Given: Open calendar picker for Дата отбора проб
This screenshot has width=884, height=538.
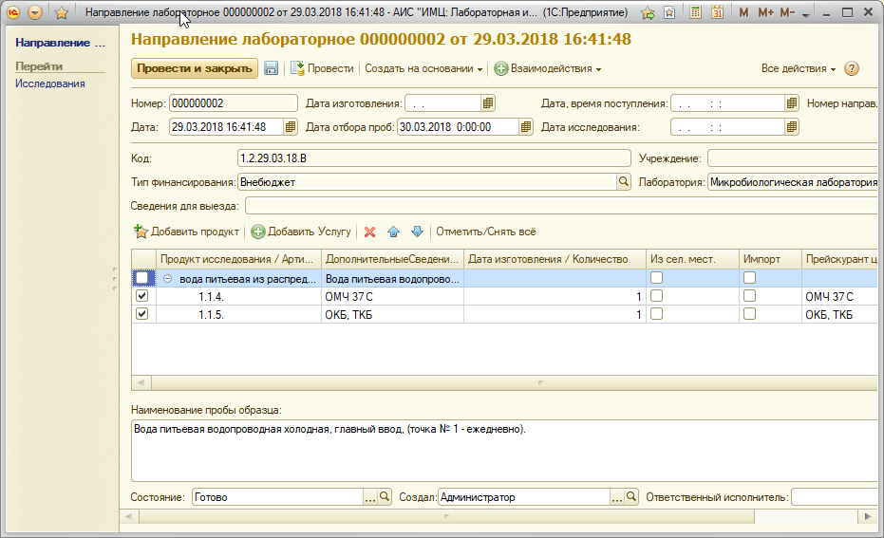Looking at the screenshot, I should pos(525,127).
